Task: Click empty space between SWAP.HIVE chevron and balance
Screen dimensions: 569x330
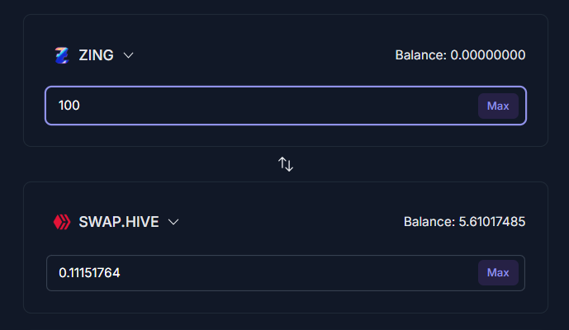Action: pos(291,222)
